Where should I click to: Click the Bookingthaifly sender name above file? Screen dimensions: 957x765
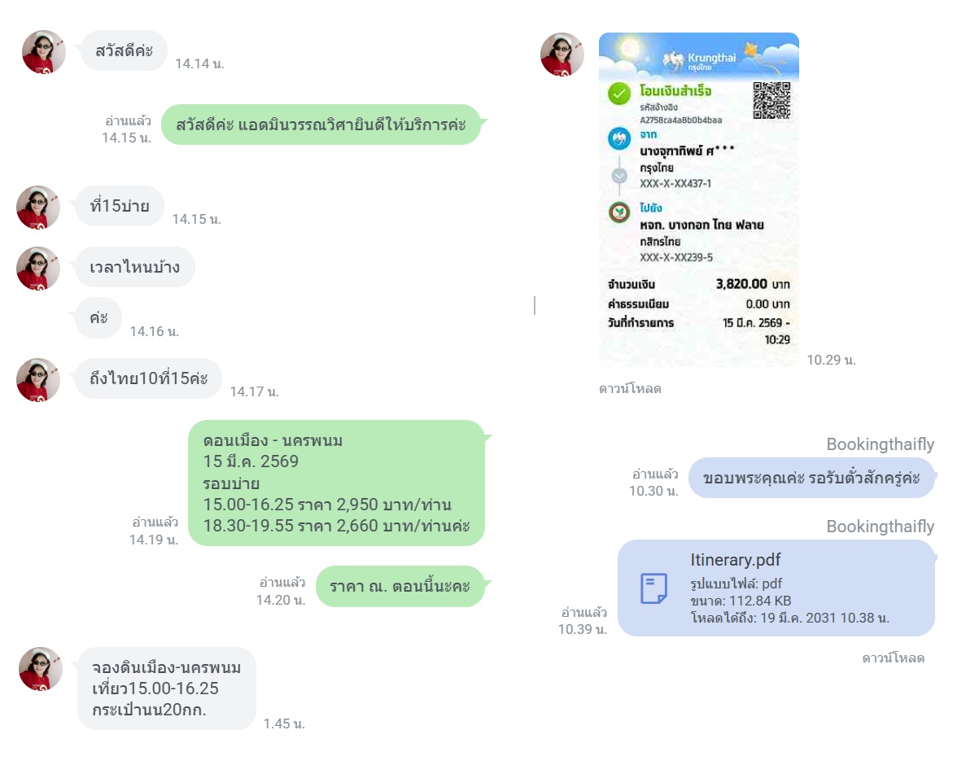click(x=881, y=527)
